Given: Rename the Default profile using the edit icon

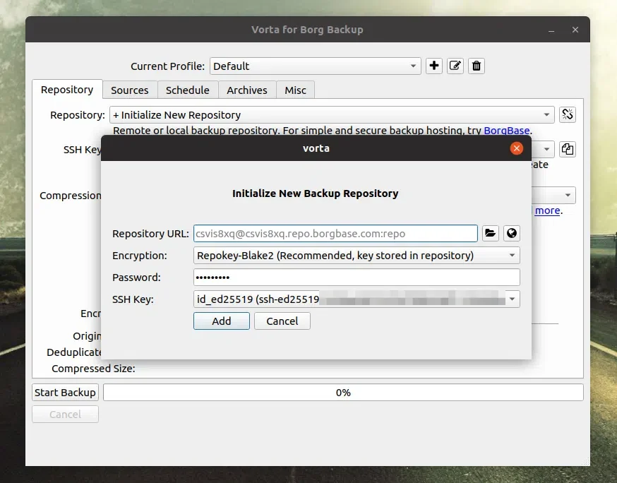Looking at the screenshot, I should 455,66.
